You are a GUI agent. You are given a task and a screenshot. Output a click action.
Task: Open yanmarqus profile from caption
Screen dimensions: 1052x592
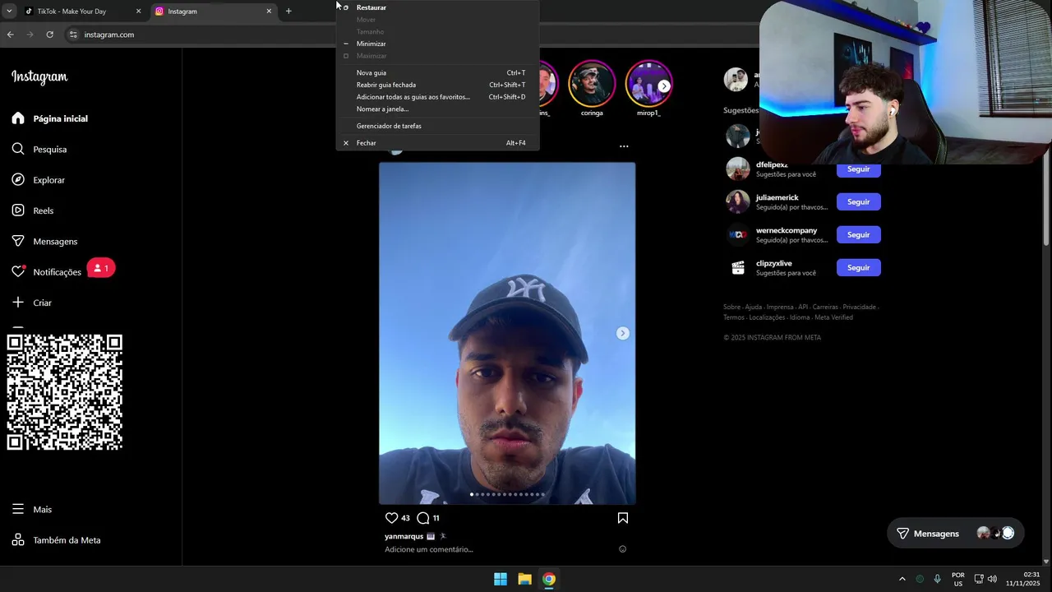(404, 536)
